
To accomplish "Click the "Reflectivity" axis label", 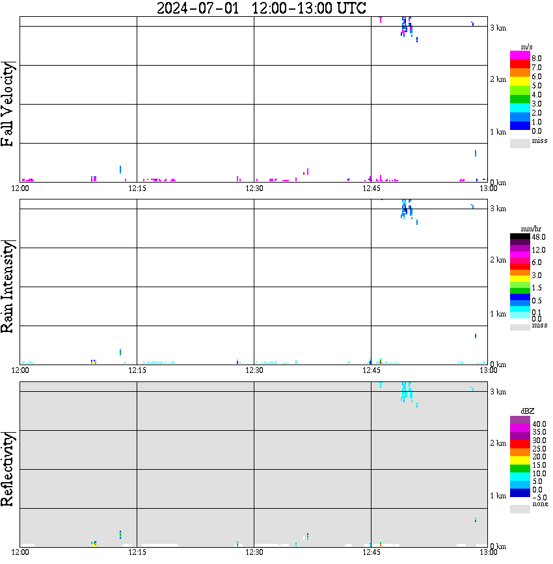I will tap(8, 469).
